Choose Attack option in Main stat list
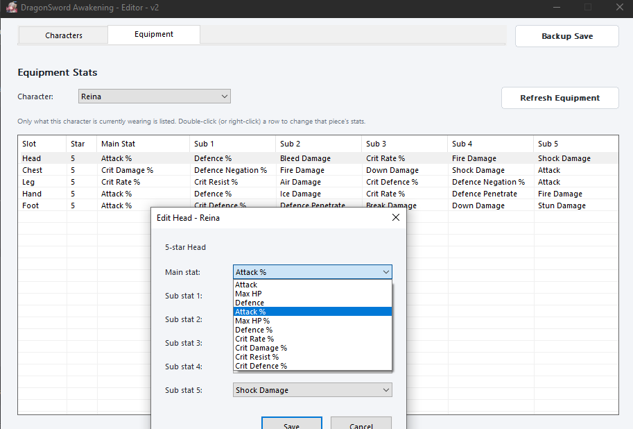 313,285
